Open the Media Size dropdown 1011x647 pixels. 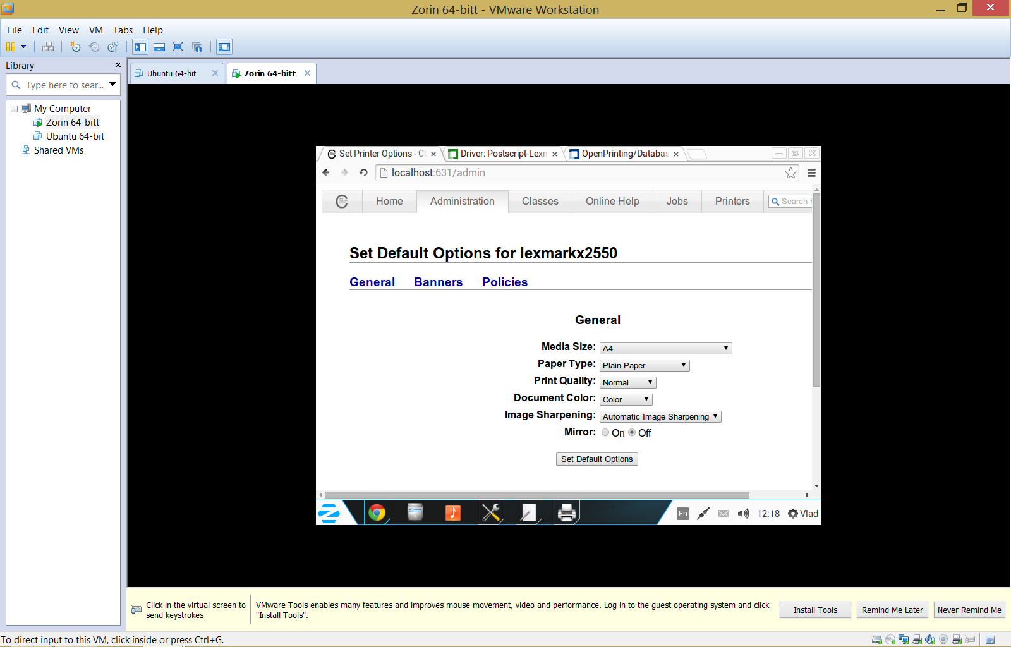coord(665,348)
